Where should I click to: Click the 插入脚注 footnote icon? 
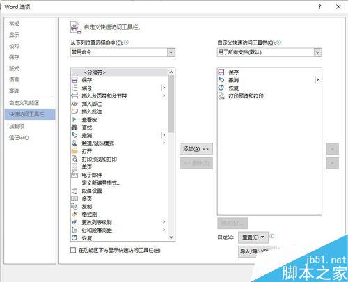click(74, 104)
